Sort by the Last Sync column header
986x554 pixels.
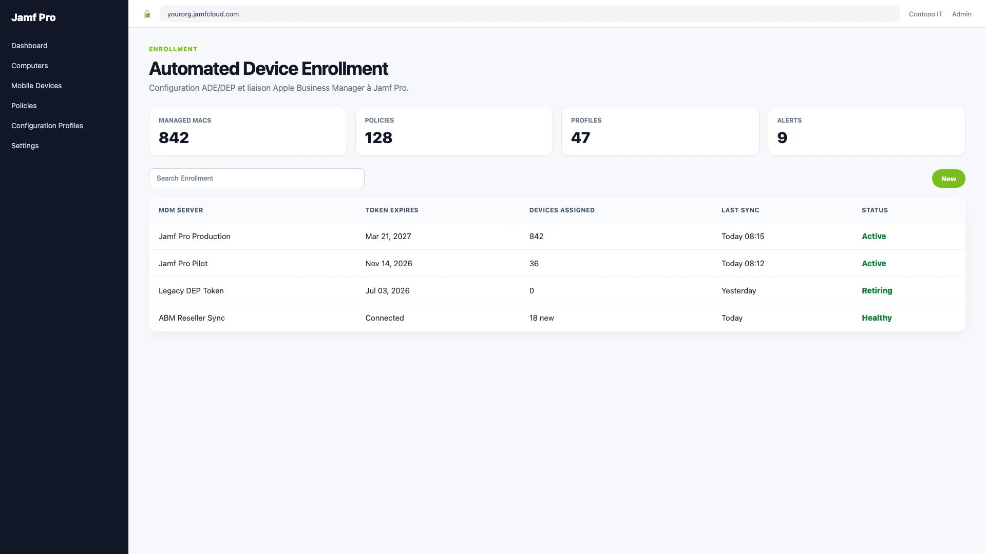[740, 210]
